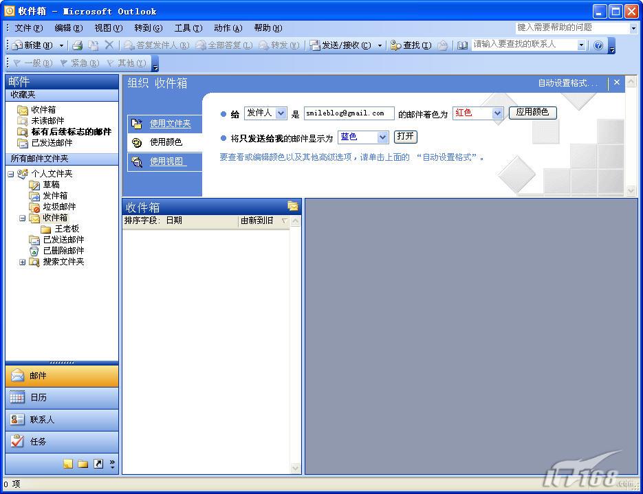The height and width of the screenshot is (494, 643).
Task: Expand the 搜索文件夹 tree node
Action: [x=22, y=262]
